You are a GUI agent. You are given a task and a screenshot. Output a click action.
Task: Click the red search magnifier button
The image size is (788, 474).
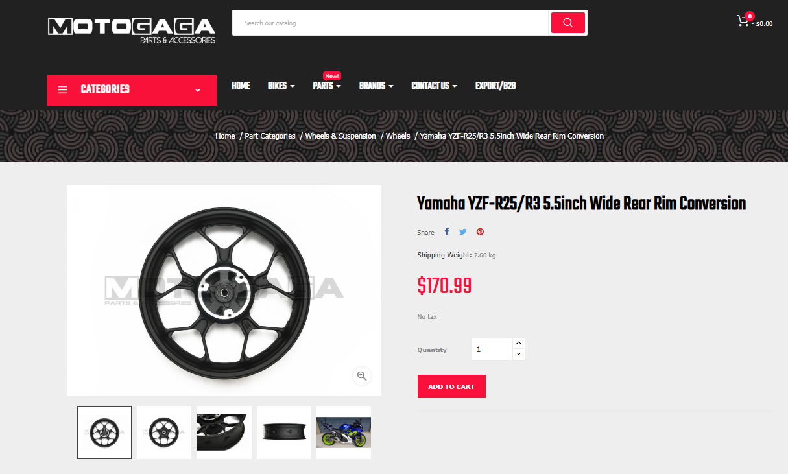click(x=568, y=23)
